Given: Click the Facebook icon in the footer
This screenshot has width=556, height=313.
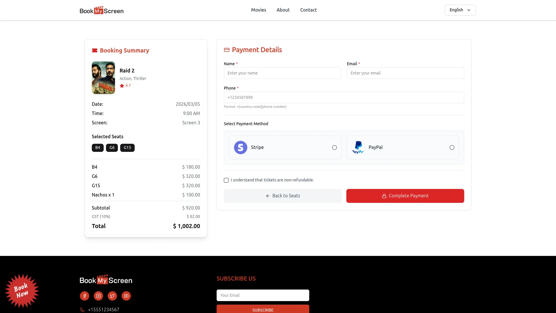Looking at the screenshot, I should [x=84, y=296].
